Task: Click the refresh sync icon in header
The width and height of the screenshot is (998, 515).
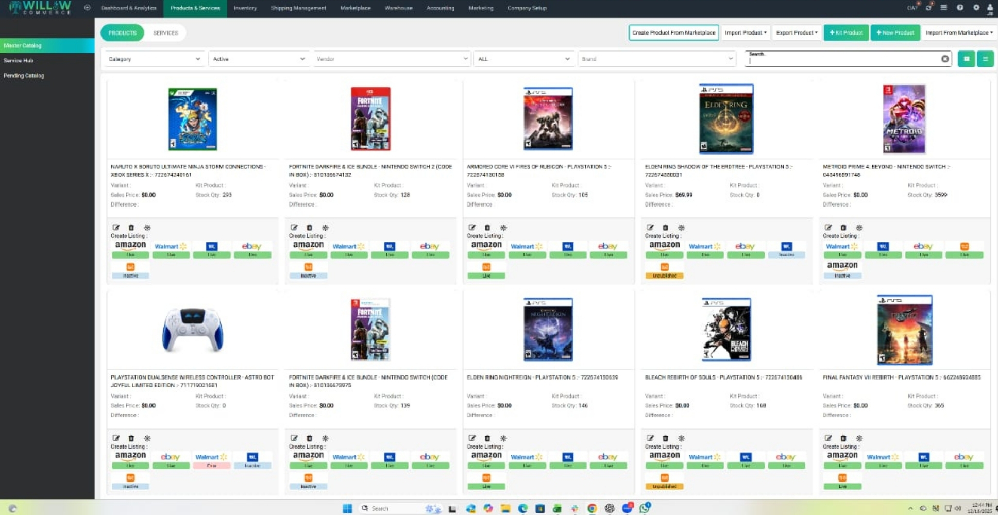Action: click(x=928, y=8)
